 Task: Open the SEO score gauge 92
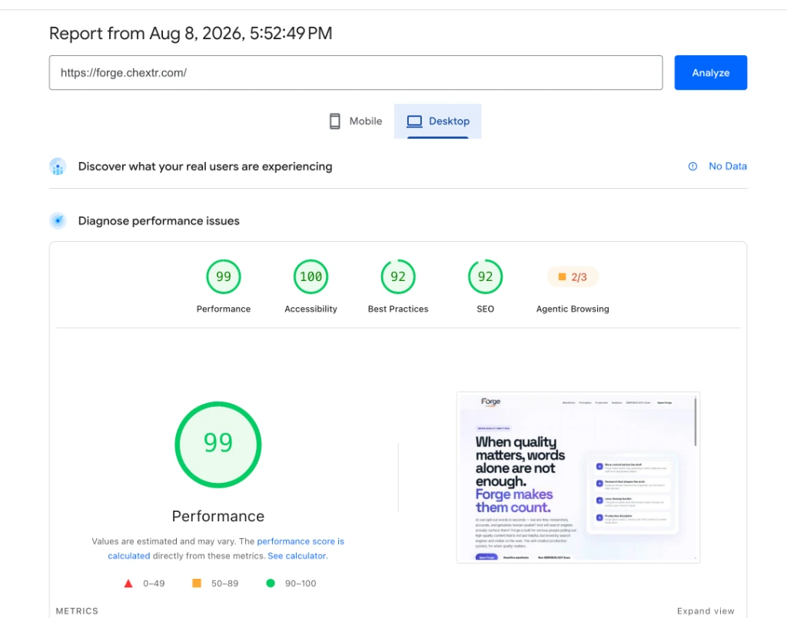[486, 276]
